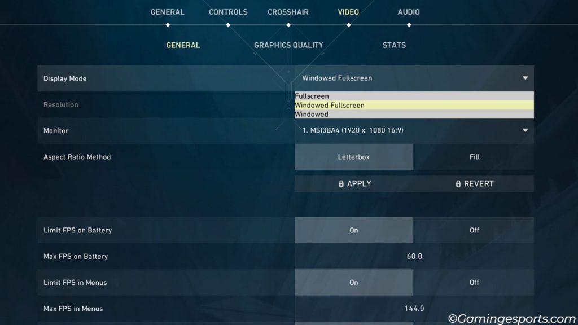This screenshot has width=578, height=325.
Task: Click the diamond marker under GENERAL
Action: coord(168,24)
